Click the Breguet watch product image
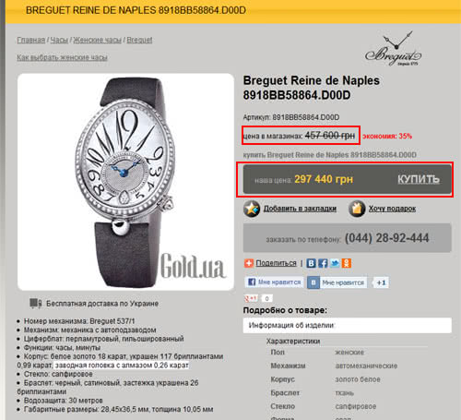 point(125,182)
